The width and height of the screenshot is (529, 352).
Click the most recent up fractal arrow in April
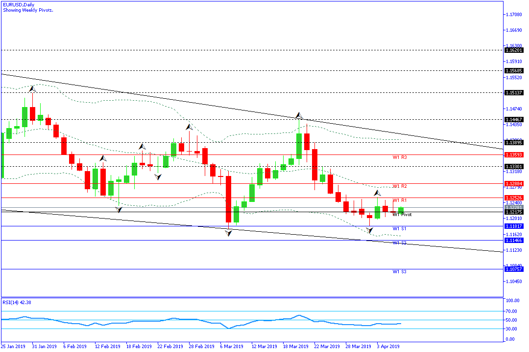click(x=378, y=193)
